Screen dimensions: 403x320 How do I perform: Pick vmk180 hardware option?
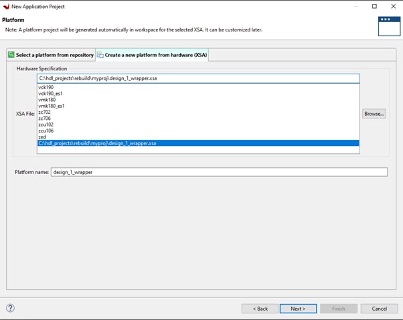(x=47, y=100)
